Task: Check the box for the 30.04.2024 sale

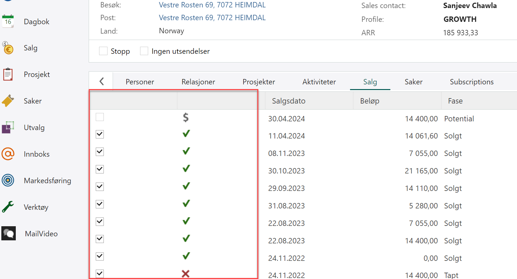Action: (x=100, y=117)
